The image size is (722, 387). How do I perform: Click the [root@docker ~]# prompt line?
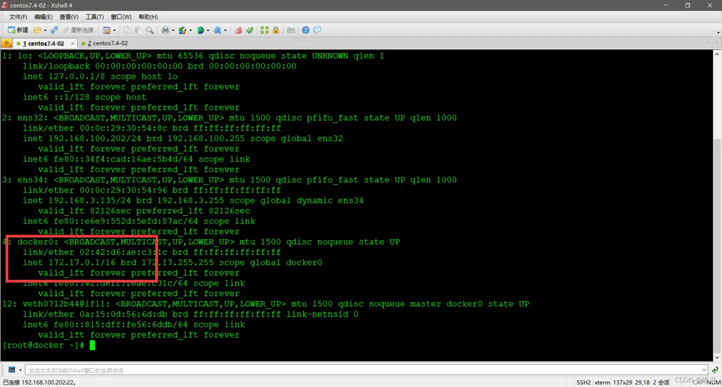click(43, 345)
